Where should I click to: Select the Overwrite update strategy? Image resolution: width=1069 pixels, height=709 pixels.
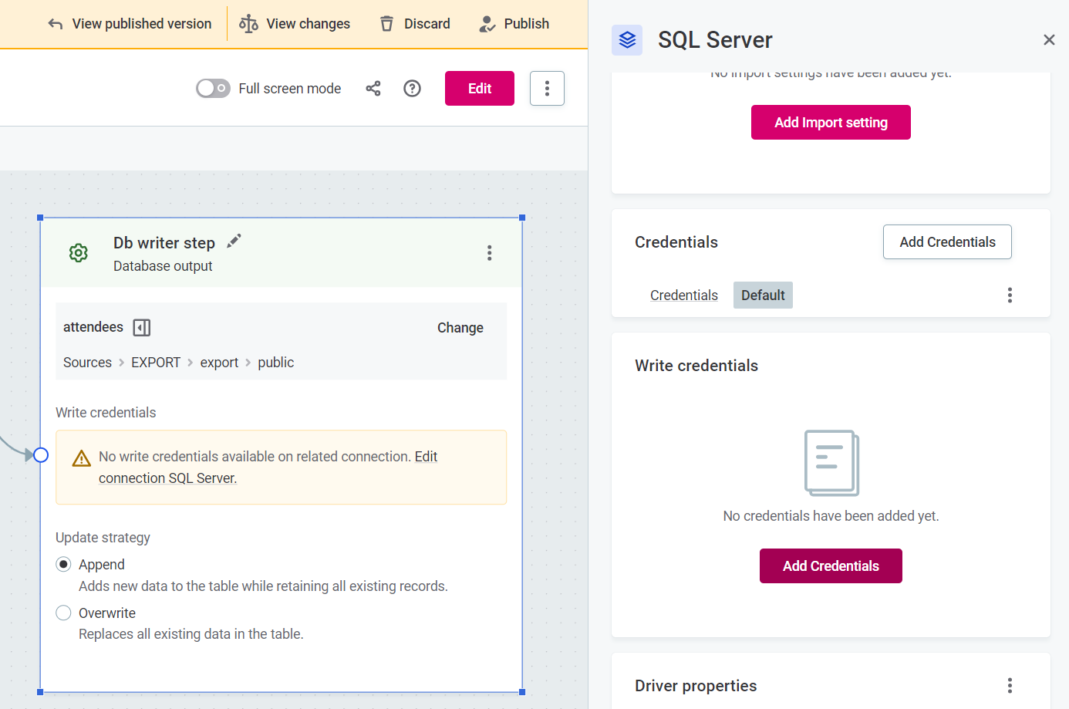tap(63, 613)
